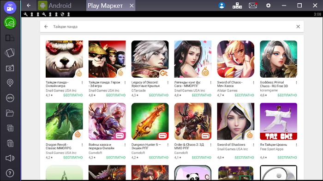Viewport: 323px width, 181px height.
Task: Open options menu for Войны хаоса и порядка
Action: tap(125, 145)
